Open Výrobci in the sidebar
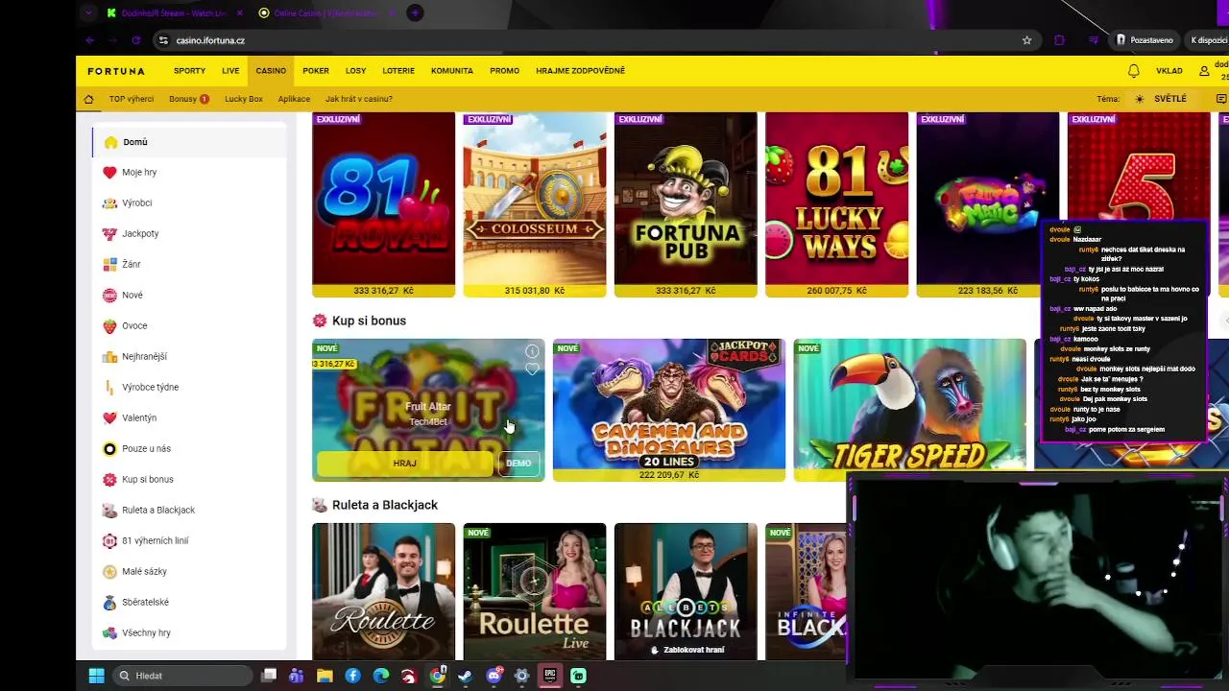Viewport: 1229px width, 691px height. pyautogui.click(x=189, y=203)
